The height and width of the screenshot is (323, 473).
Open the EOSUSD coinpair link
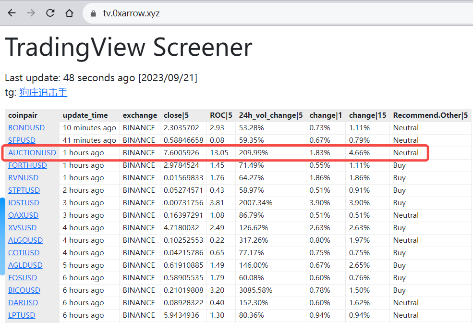coord(23,278)
